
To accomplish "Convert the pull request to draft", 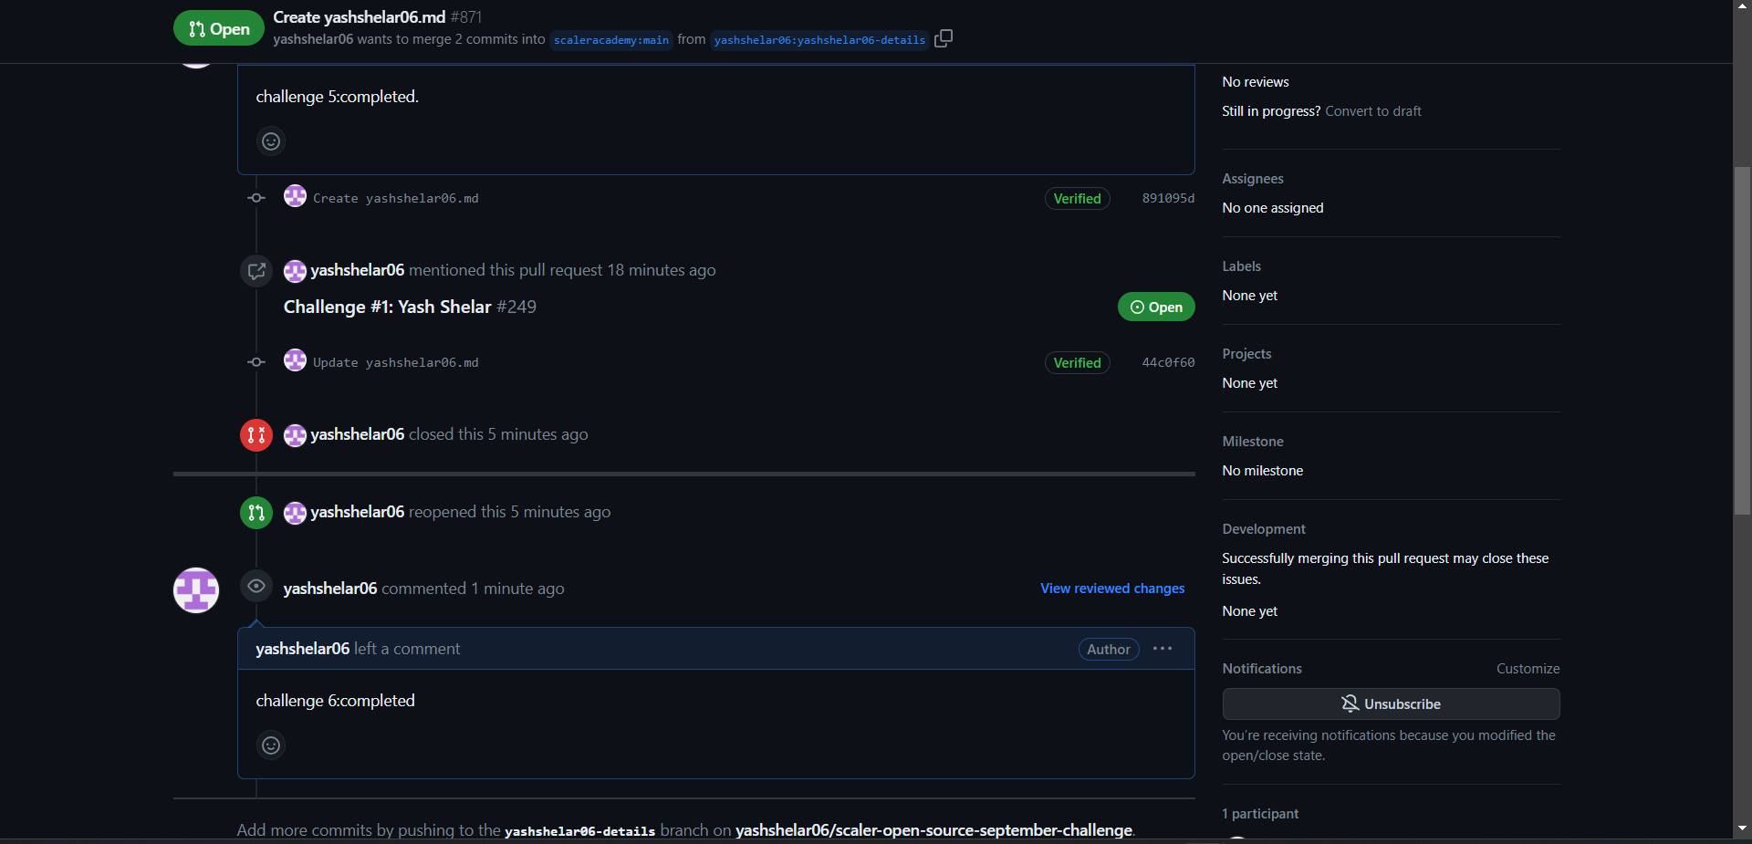I will [x=1372, y=110].
